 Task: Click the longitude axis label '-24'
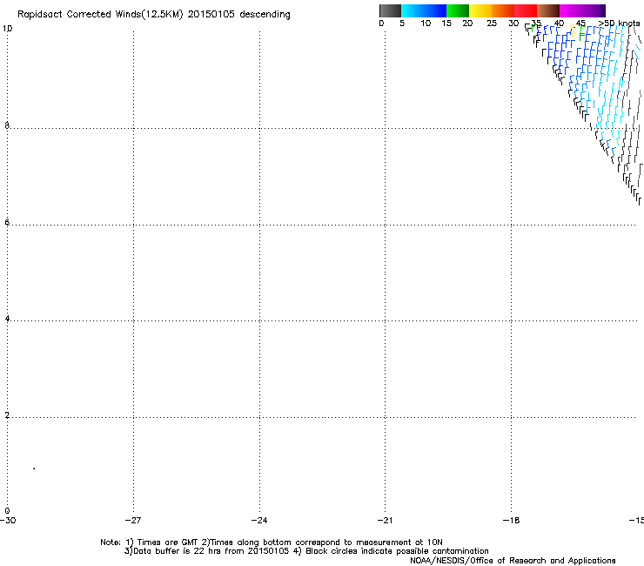click(x=259, y=521)
